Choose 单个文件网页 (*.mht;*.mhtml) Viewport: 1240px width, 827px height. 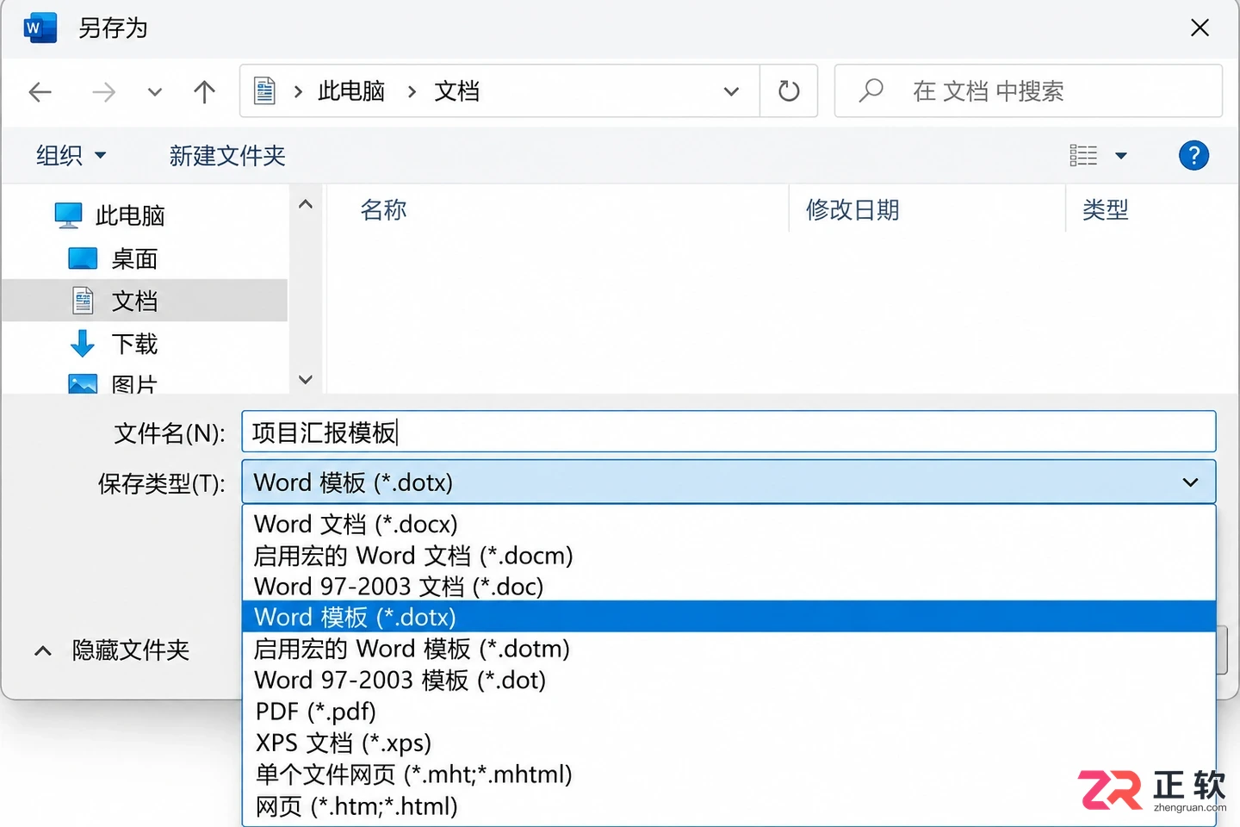pyautogui.click(x=728, y=774)
